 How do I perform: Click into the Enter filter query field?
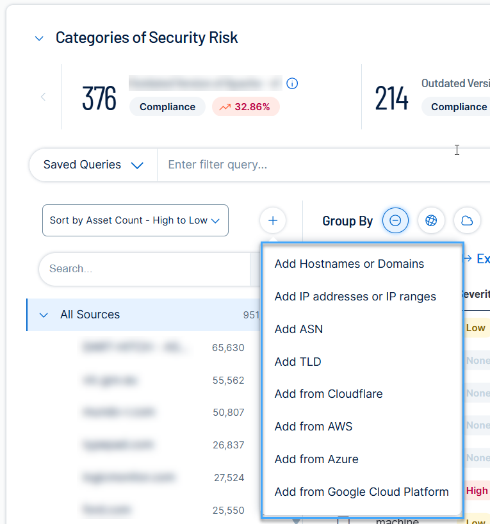307,165
